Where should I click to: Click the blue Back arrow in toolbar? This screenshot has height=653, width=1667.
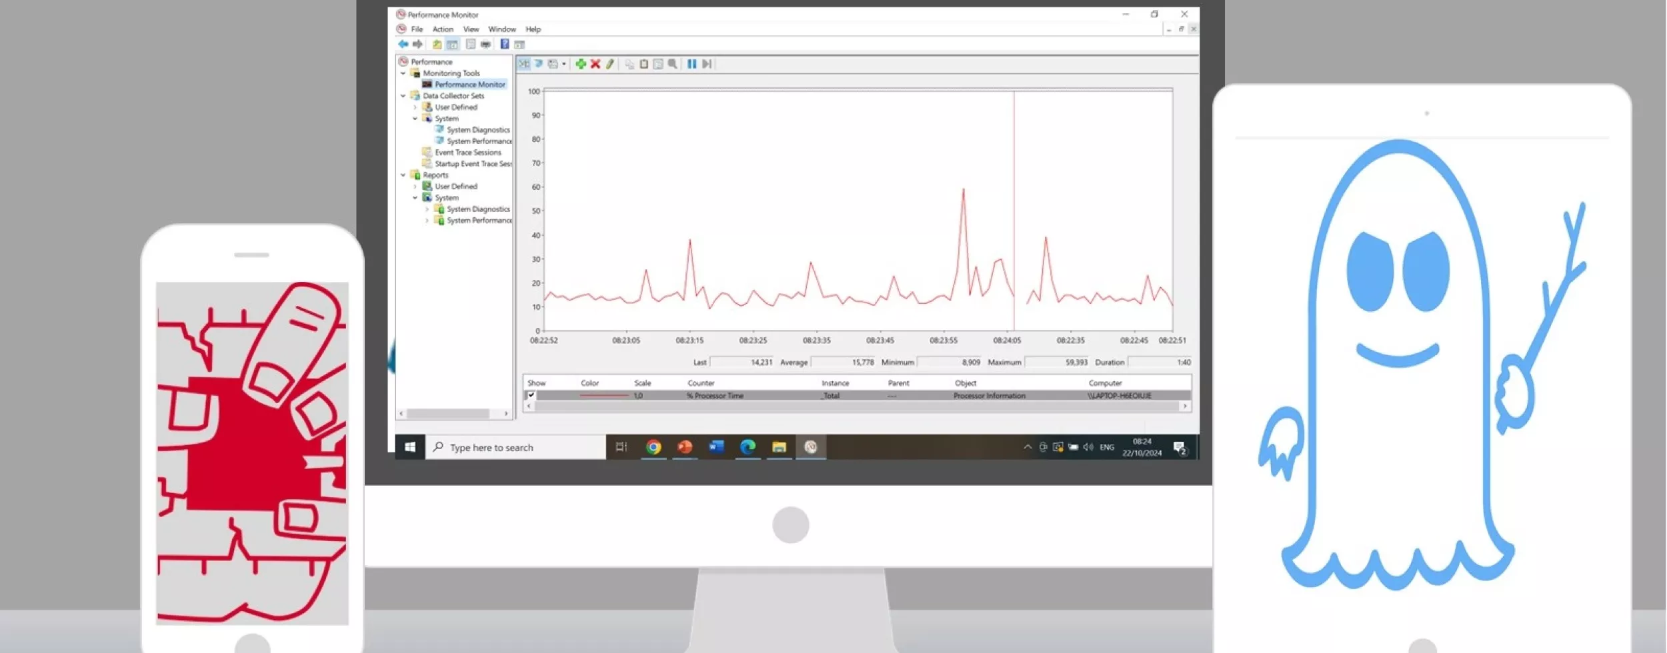coord(403,44)
